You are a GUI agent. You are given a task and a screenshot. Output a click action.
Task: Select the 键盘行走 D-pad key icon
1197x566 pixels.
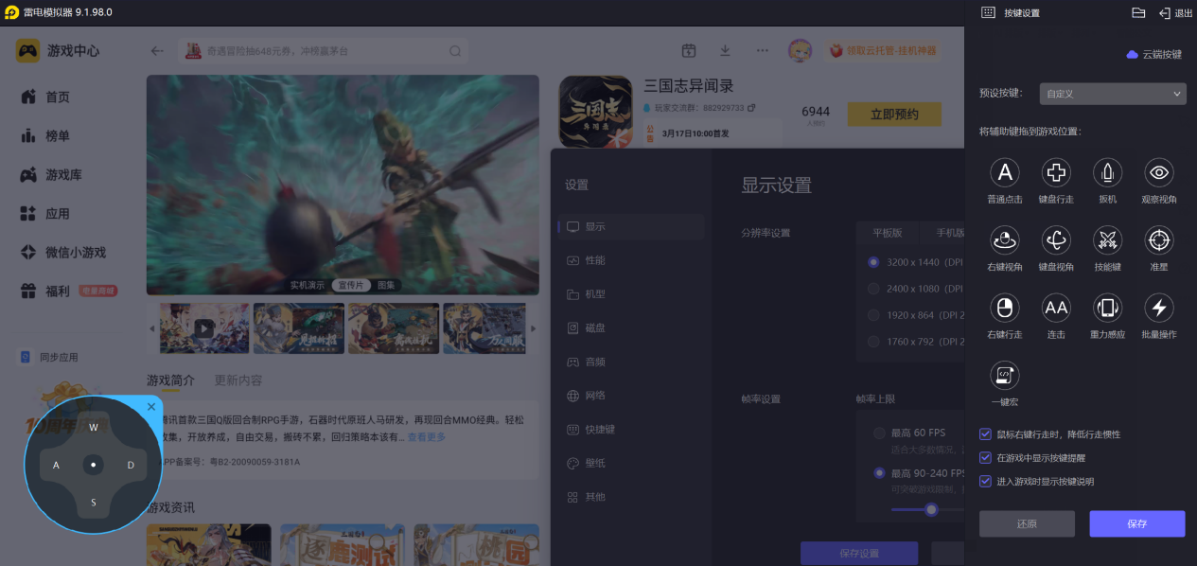1056,172
